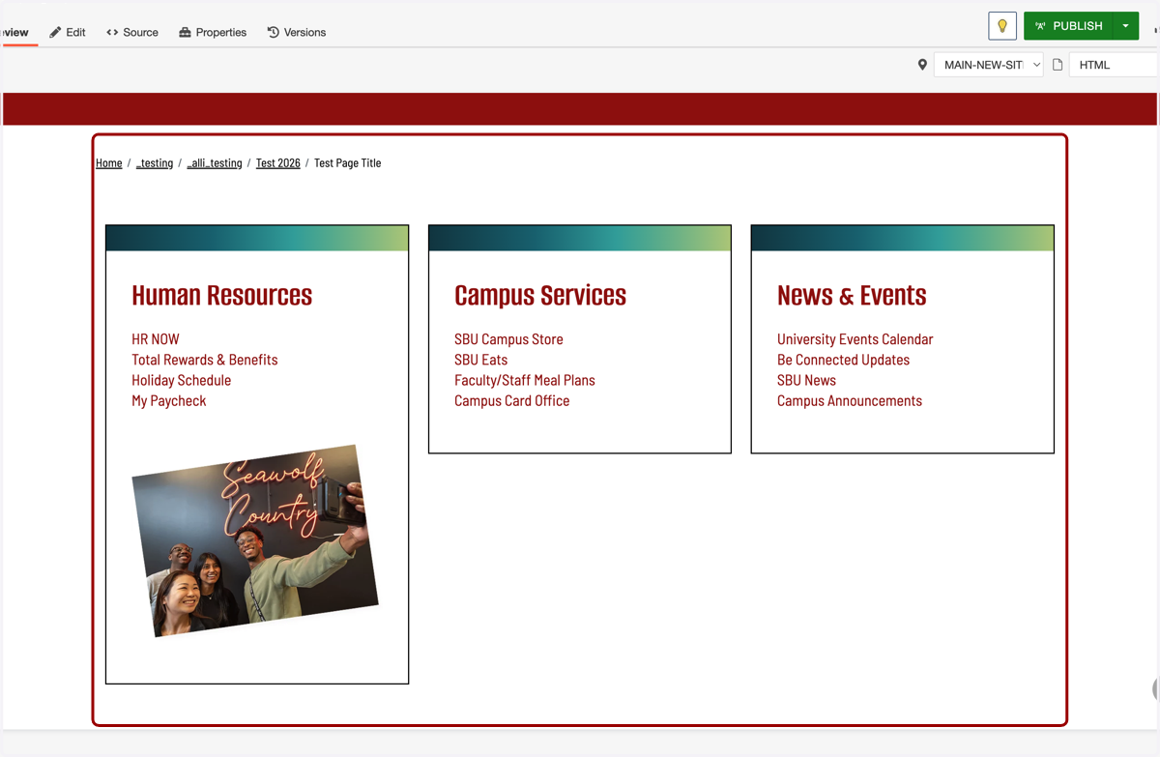The height and width of the screenshot is (757, 1160).
Task: Open the Properties tab
Action: (213, 32)
